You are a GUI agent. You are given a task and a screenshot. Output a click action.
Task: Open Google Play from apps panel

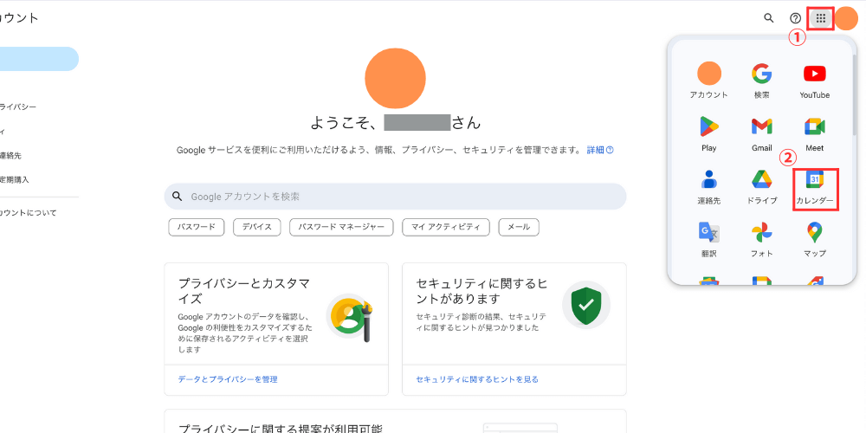pos(708,133)
